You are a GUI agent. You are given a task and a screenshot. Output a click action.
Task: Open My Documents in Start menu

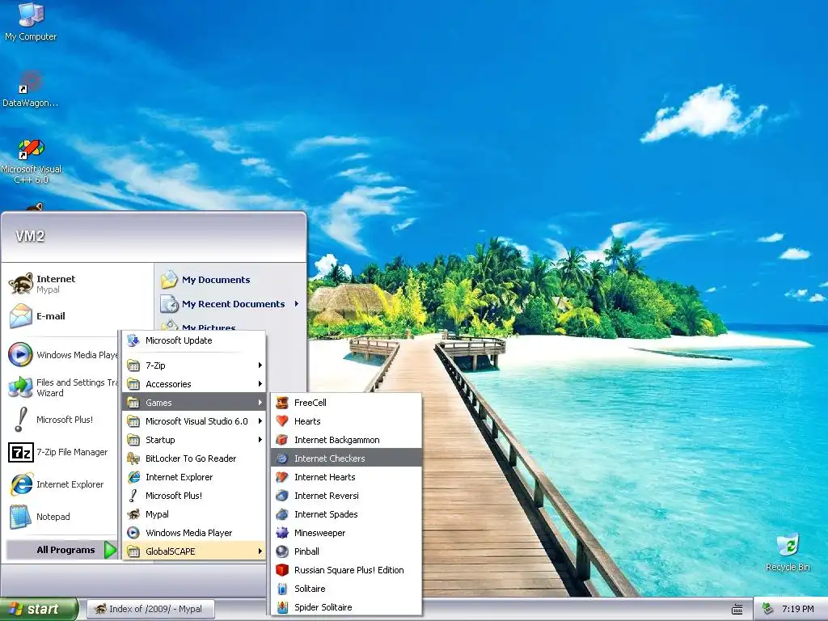click(230, 280)
